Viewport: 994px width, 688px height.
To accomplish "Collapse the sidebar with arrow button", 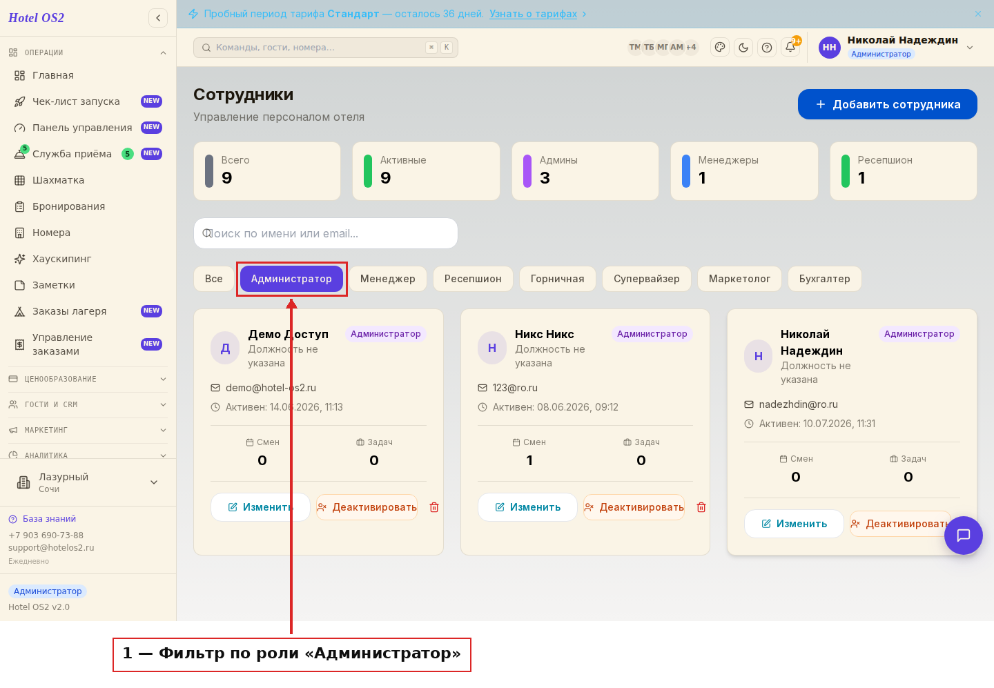I will pos(158,18).
